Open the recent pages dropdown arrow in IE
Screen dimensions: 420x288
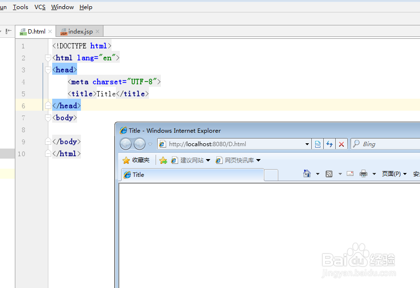click(x=150, y=144)
